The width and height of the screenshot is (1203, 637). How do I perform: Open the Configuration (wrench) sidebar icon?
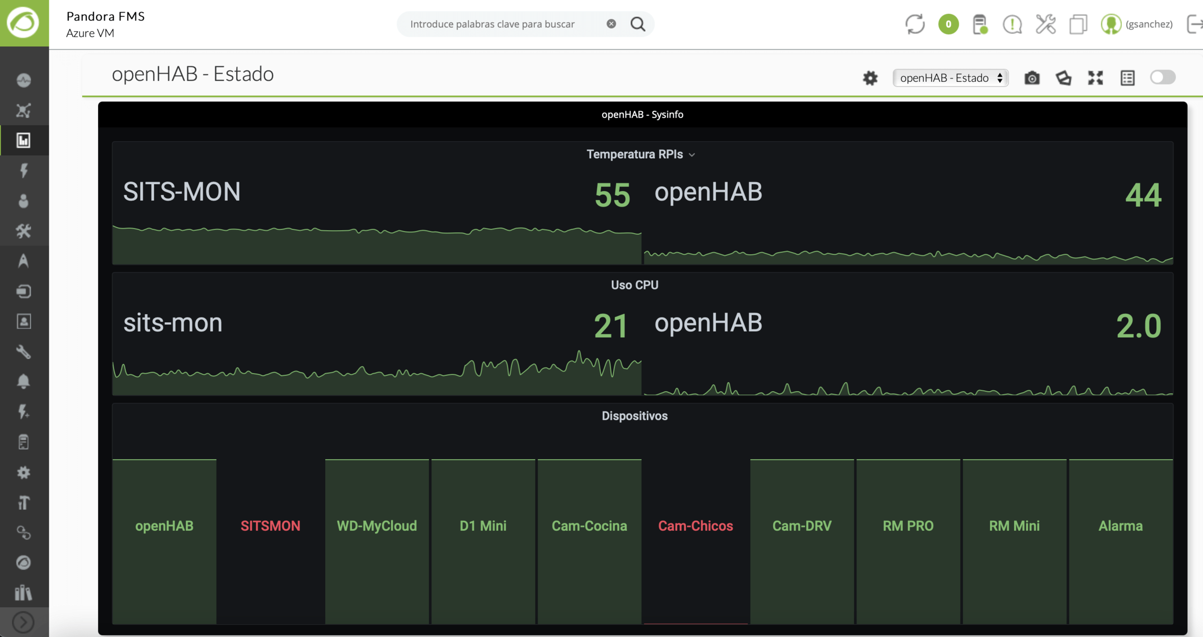23,351
